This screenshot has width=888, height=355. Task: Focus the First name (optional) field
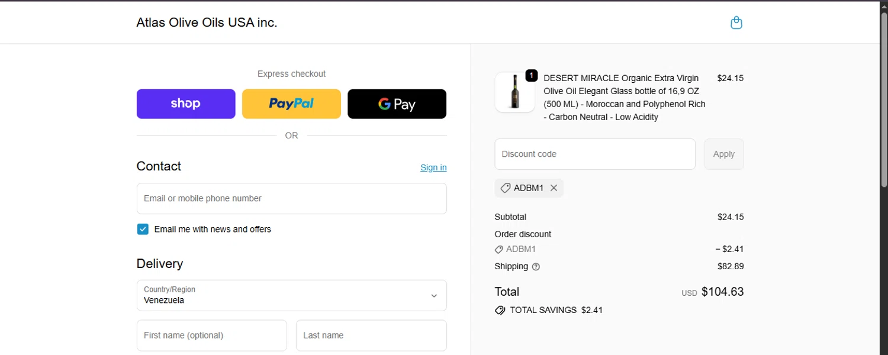coord(212,335)
